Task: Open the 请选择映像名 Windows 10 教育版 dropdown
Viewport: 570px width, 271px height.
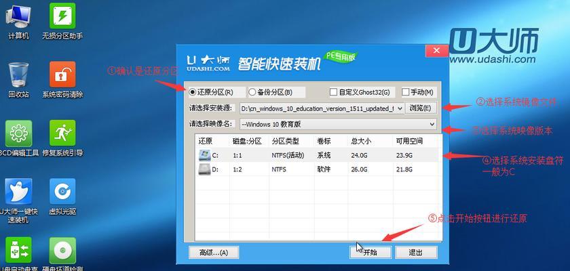Action: click(x=338, y=124)
